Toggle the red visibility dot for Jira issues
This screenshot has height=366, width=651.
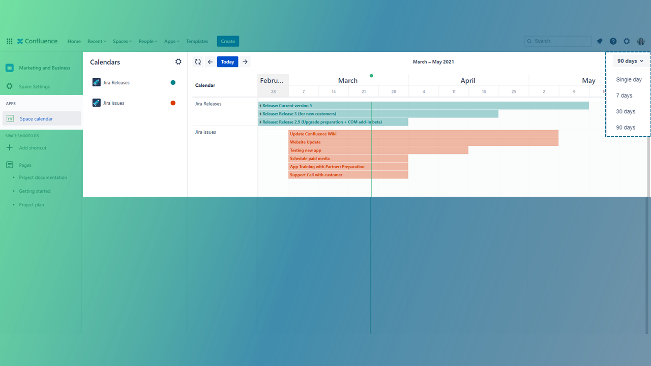pyautogui.click(x=173, y=103)
